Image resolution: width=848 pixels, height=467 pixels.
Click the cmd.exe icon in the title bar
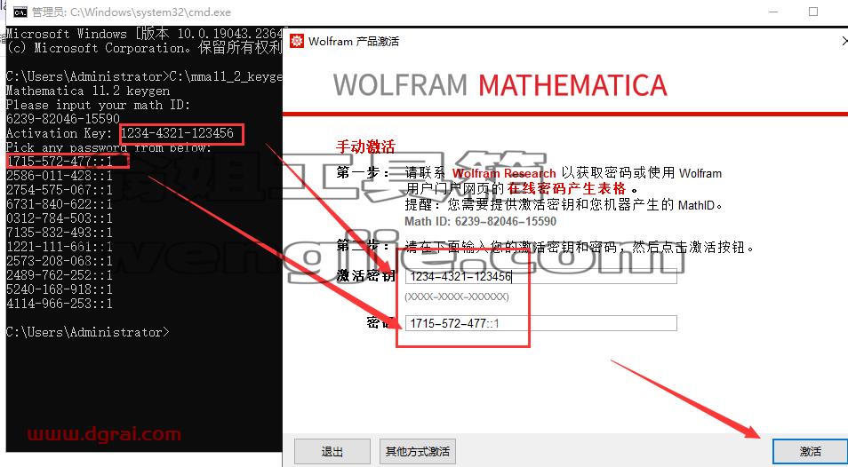point(20,12)
